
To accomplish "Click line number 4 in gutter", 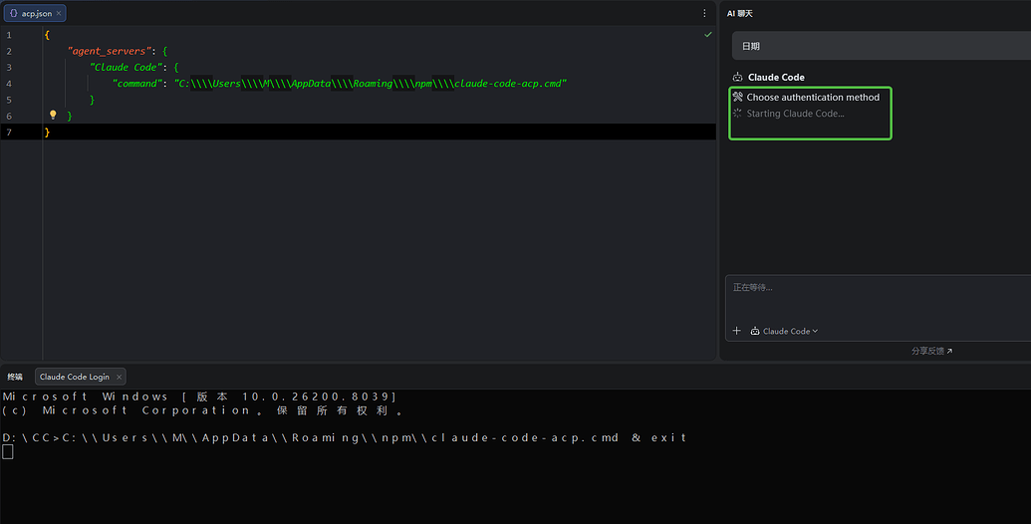I will [x=9, y=84].
